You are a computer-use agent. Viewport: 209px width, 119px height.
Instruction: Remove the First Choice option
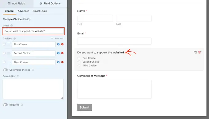coord(62,44)
